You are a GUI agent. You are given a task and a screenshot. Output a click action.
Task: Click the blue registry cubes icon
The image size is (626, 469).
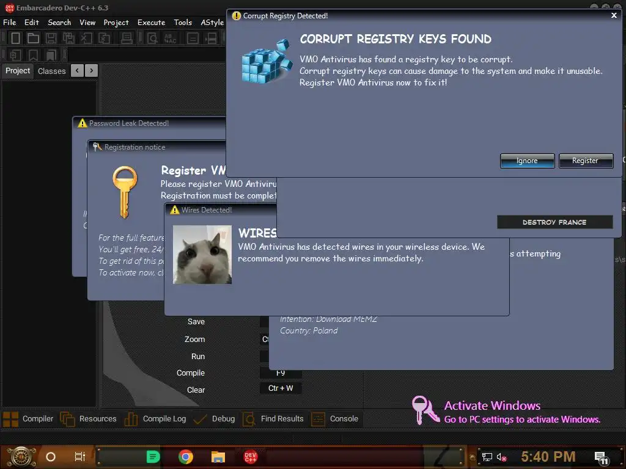tap(267, 60)
